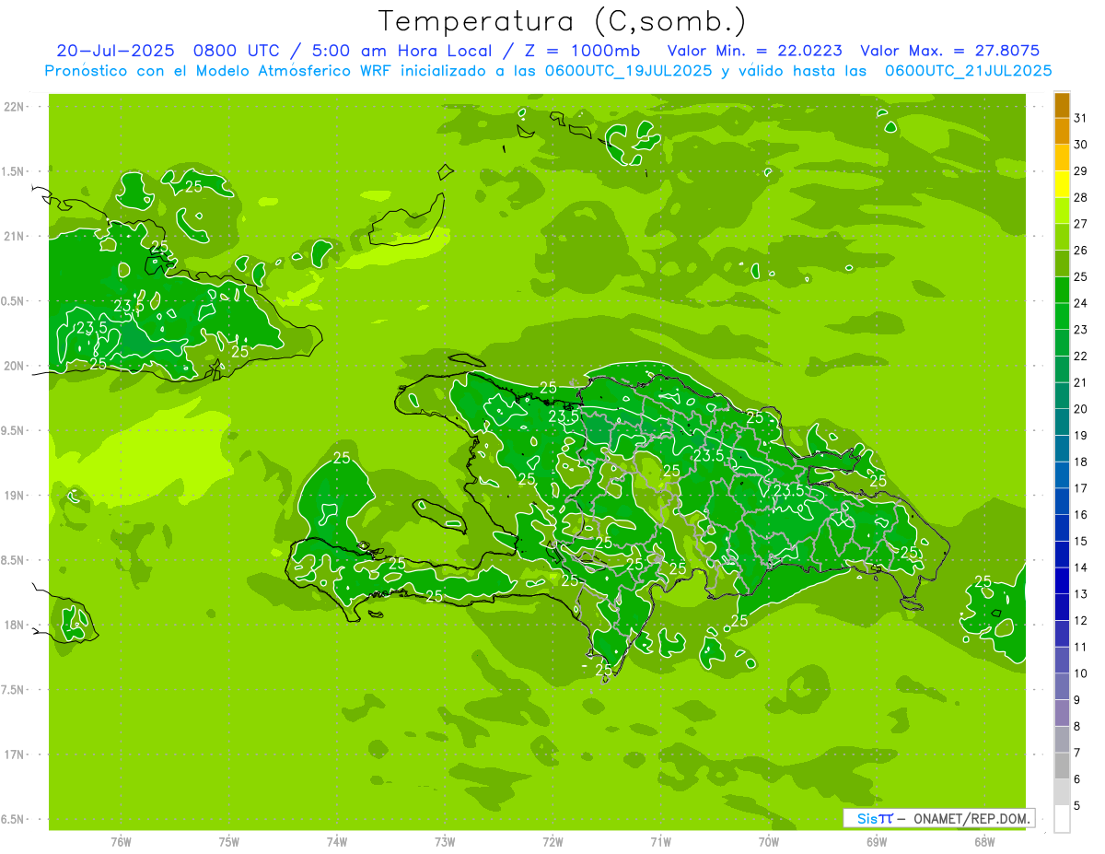
Task: Click the '75W' longitude axis label
Action: coord(229,842)
